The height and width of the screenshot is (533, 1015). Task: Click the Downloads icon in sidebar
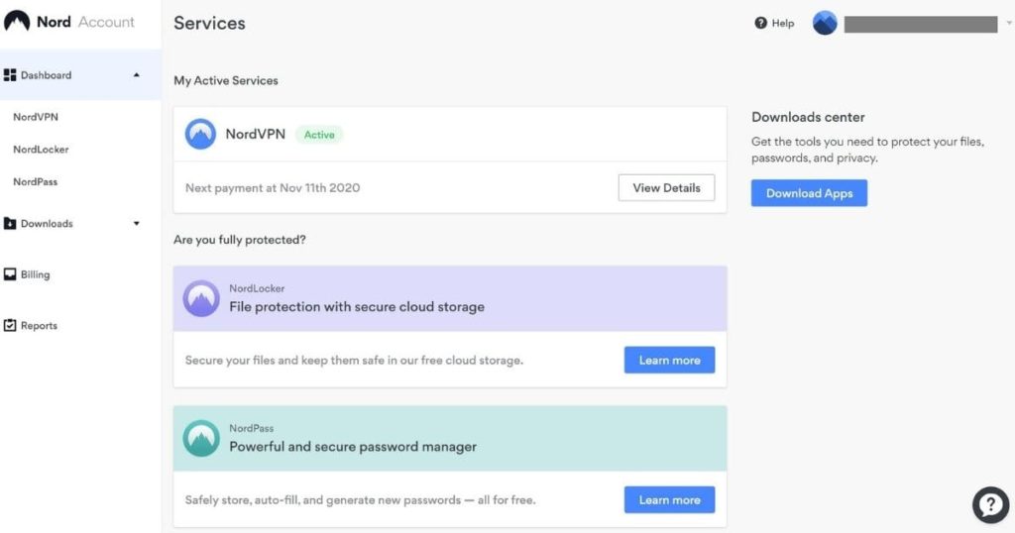10,223
